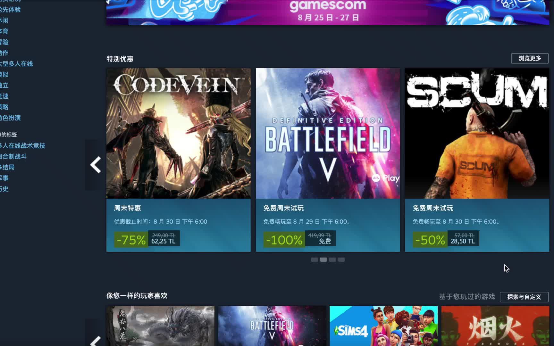This screenshot has height=346, width=554.
Task: Select 大型多人在线 genre in sidebar
Action: click(16, 64)
